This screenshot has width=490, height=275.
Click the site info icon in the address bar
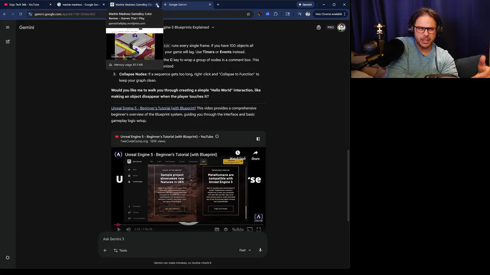click(x=30, y=14)
